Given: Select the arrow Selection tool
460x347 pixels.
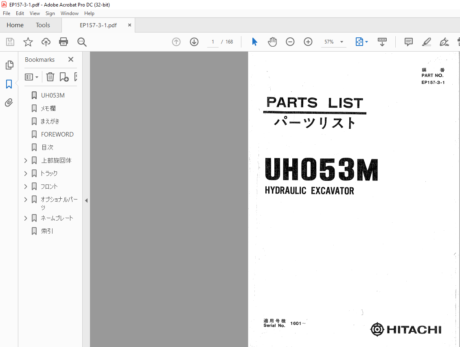Looking at the screenshot, I should tap(254, 42).
